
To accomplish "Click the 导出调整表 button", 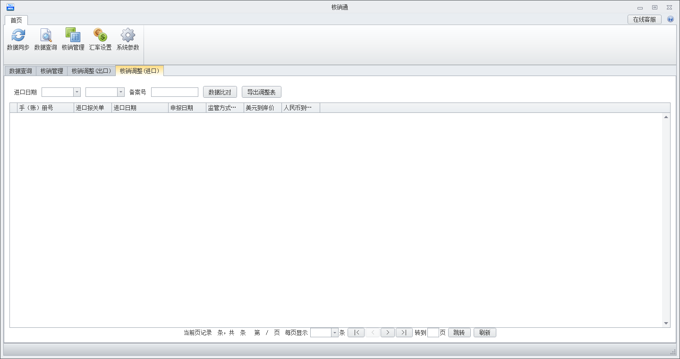I will click(x=262, y=92).
